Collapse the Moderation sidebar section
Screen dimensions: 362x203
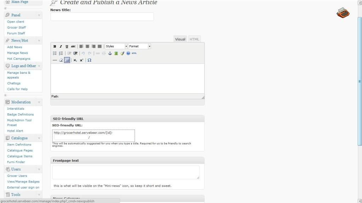tap(39, 102)
